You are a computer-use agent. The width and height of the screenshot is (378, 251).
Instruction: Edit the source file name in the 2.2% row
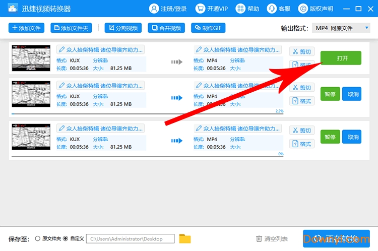pyautogui.click(x=100, y=86)
